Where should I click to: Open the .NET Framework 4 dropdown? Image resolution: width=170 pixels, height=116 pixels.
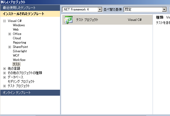pyautogui.click(x=100, y=9)
